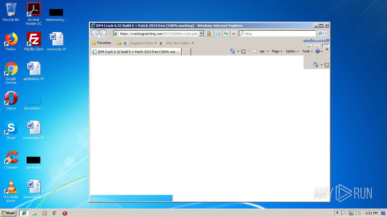Expand the address bar URL dropdown
The width and height of the screenshot is (387, 217).
201,34
